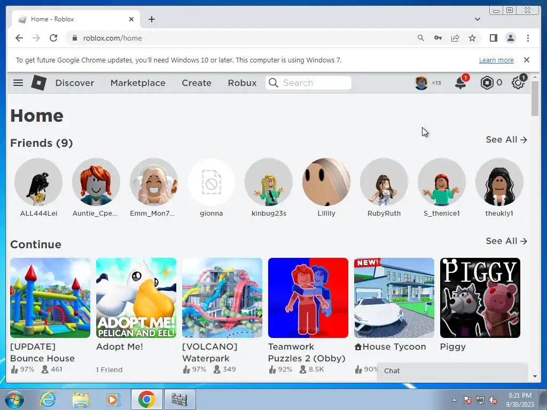The image size is (547, 410).
Task: Open Windows Media Player from taskbar
Action: pyautogui.click(x=113, y=399)
